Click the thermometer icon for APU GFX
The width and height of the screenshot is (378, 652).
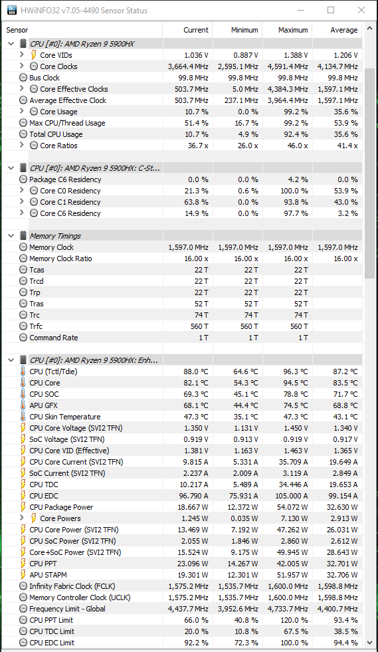(x=23, y=405)
